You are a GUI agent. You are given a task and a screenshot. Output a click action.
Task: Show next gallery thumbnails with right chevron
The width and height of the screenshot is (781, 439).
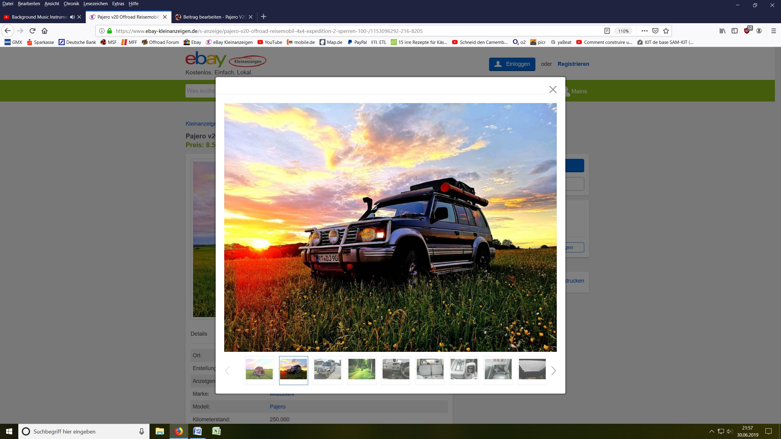pyautogui.click(x=553, y=371)
